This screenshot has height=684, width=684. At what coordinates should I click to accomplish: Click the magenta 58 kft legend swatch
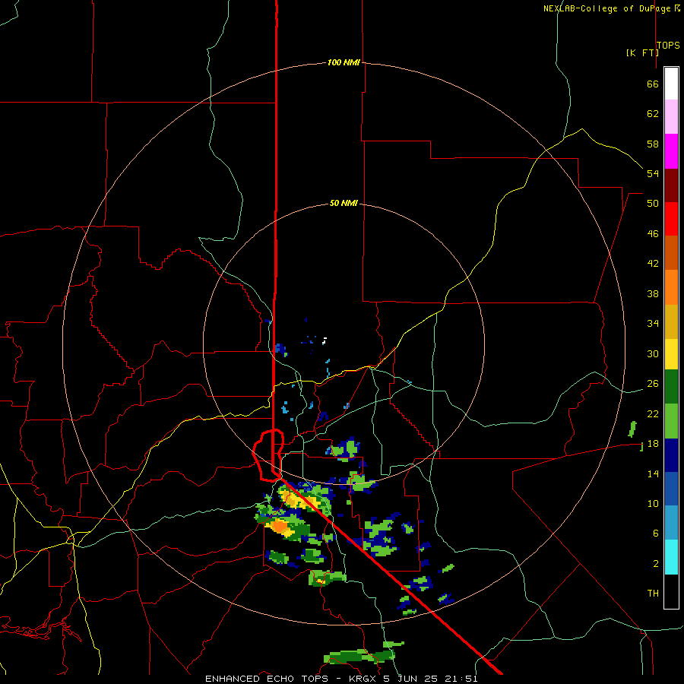[671, 151]
